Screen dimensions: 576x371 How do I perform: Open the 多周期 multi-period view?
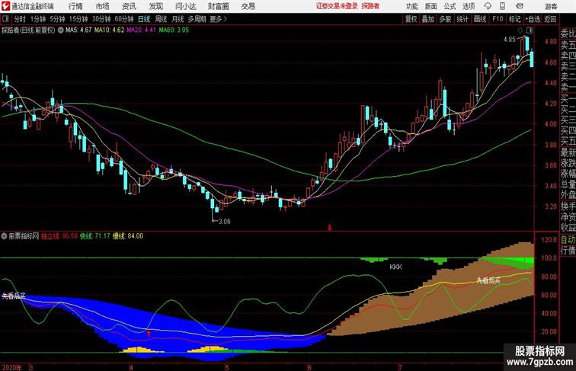(x=197, y=19)
